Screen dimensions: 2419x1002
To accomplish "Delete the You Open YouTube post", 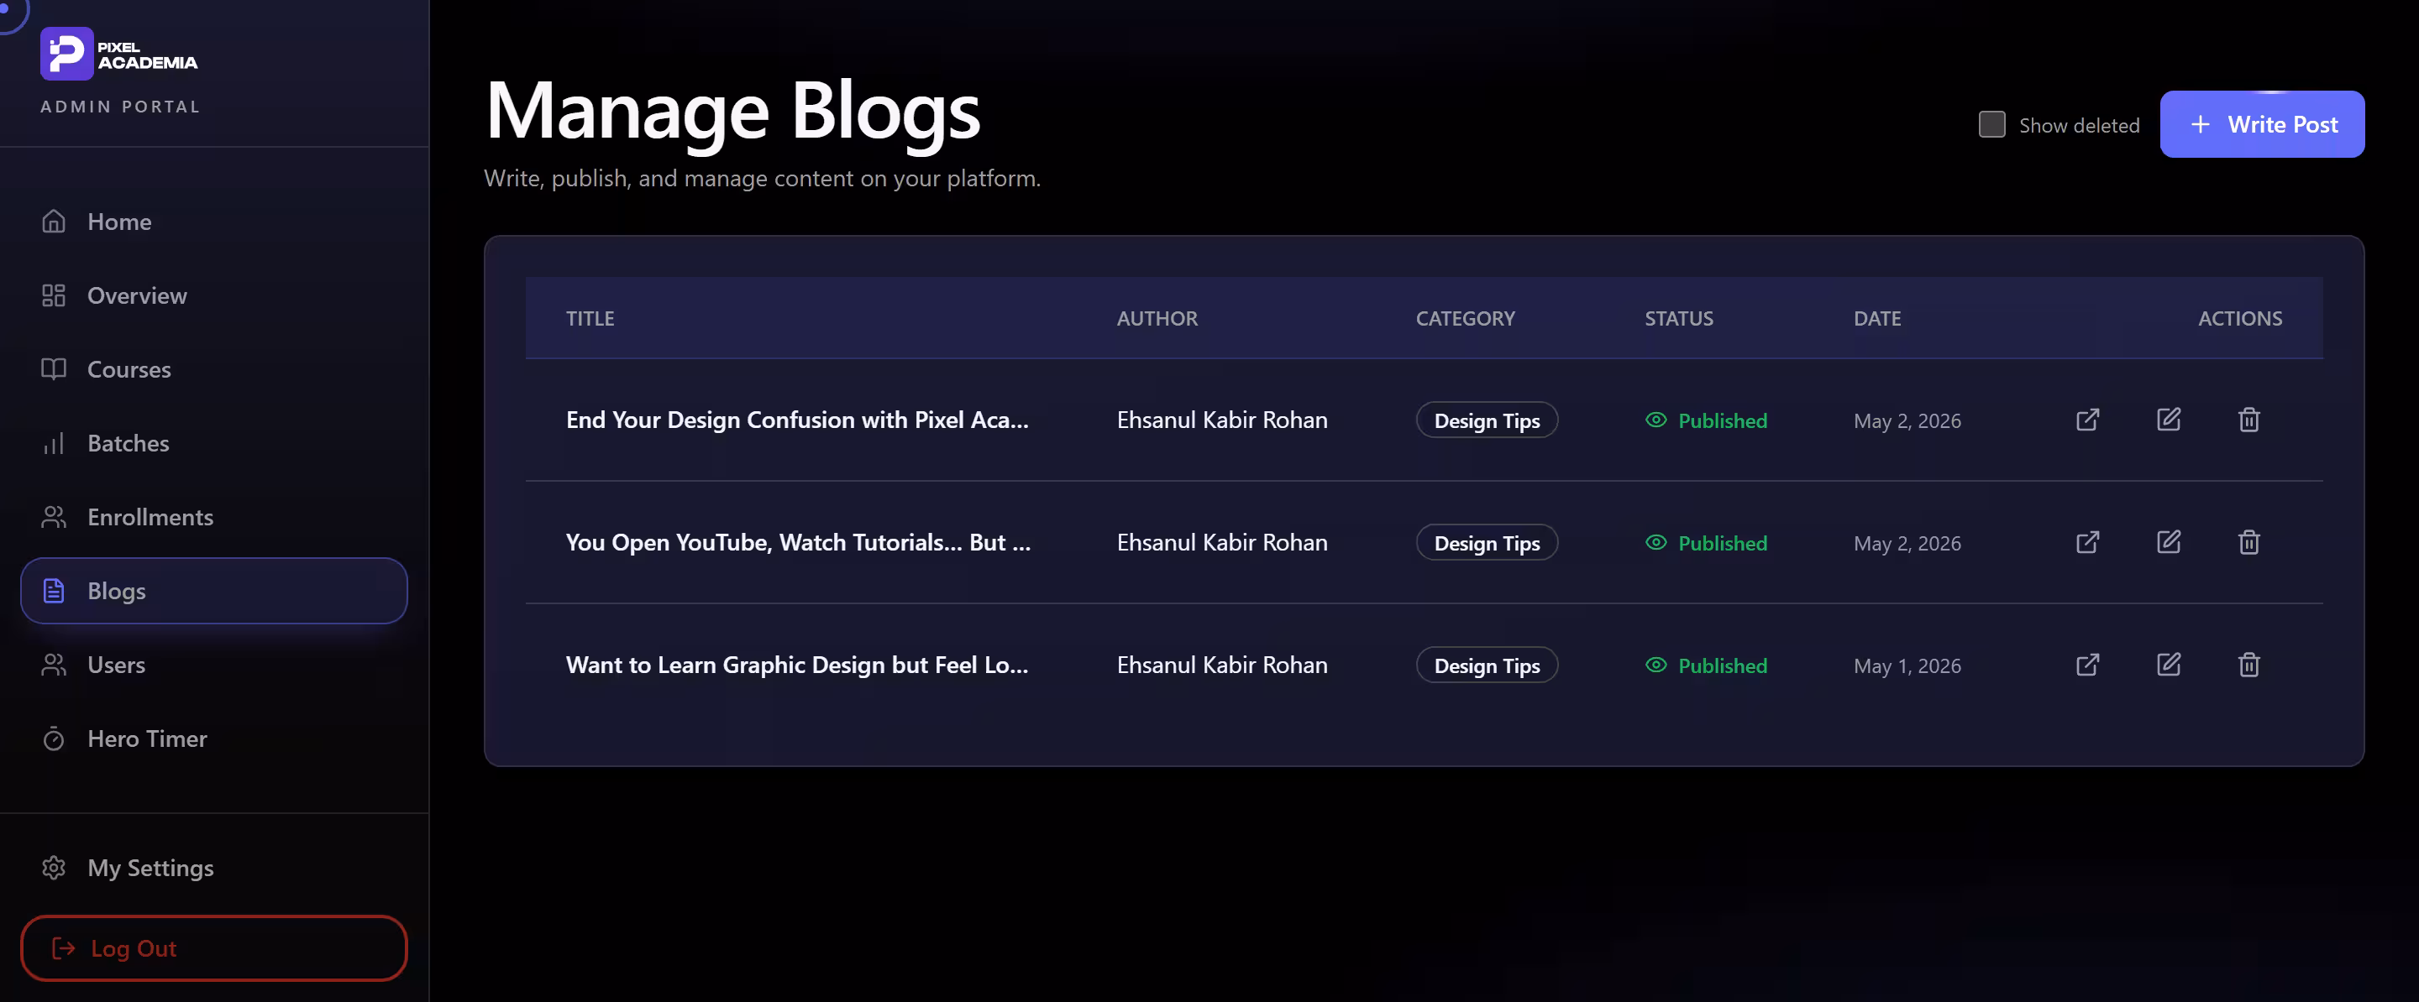I will (x=2248, y=542).
